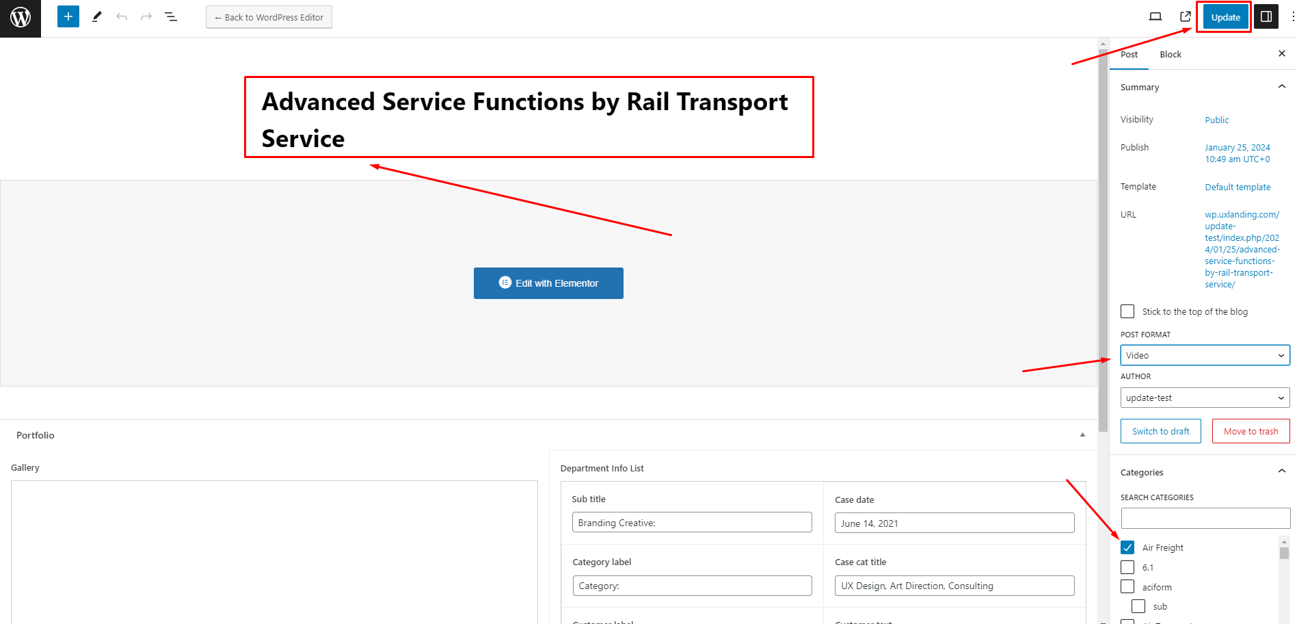This screenshot has width=1297, height=624.
Task: Open the Post Format dropdown
Action: 1205,355
